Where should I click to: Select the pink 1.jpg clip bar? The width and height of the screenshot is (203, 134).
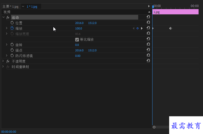click(x=175, y=12)
